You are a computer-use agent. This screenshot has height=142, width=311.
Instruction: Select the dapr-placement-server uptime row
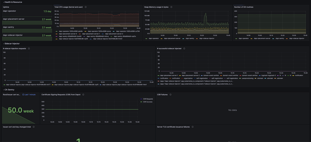27,21
